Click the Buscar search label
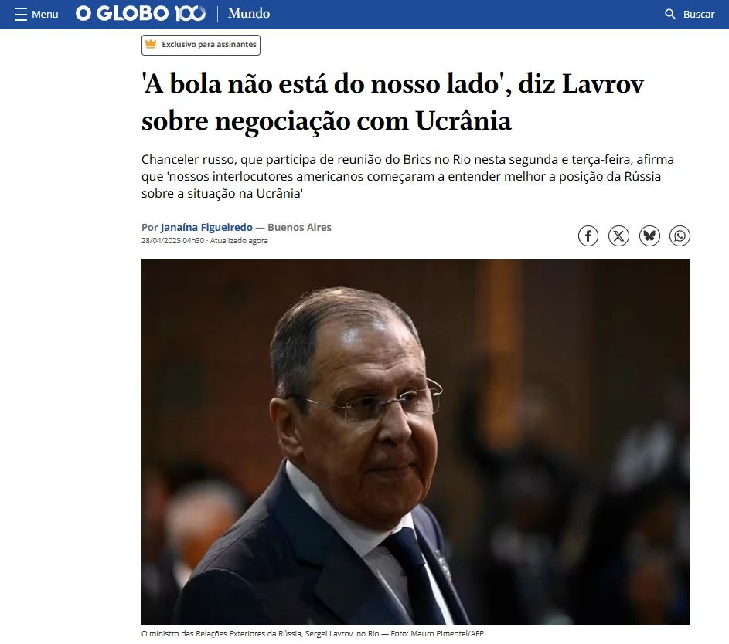The height and width of the screenshot is (644, 729). click(x=699, y=15)
